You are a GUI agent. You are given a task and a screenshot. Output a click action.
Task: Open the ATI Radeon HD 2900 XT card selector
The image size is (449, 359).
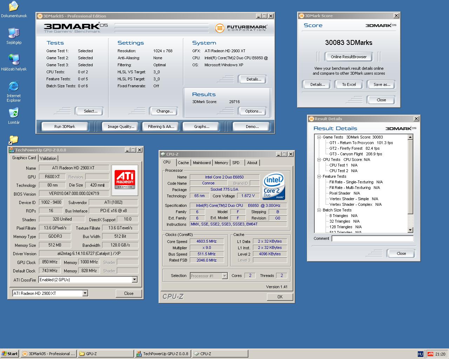85,293
